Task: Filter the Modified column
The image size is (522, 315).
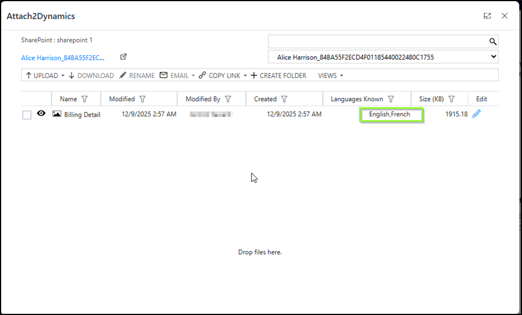Action: [x=143, y=99]
